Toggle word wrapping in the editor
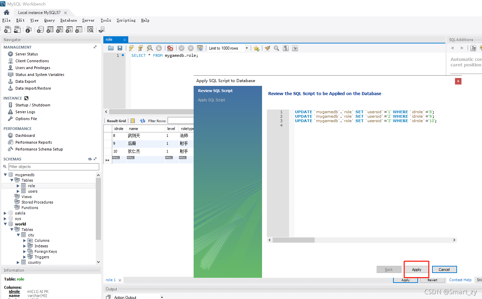Viewport: 482px width, 299px height. [x=295, y=48]
